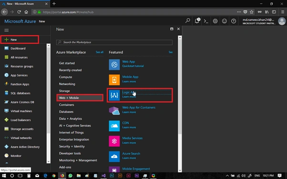Viewport: 287px width, 179px height.
Task: Open notifications bell in Azure header
Action: click(x=197, y=21)
